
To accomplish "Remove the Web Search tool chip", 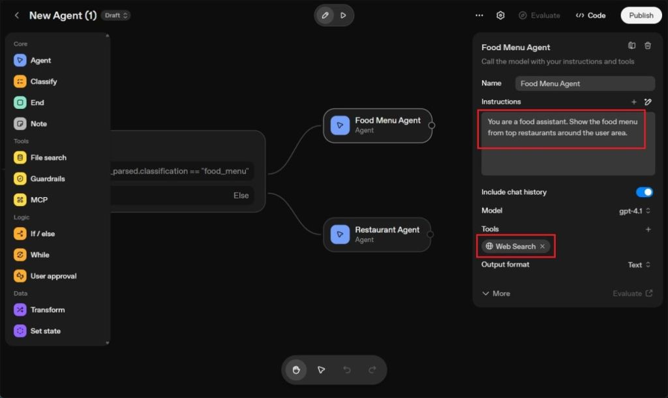I will click(x=543, y=247).
